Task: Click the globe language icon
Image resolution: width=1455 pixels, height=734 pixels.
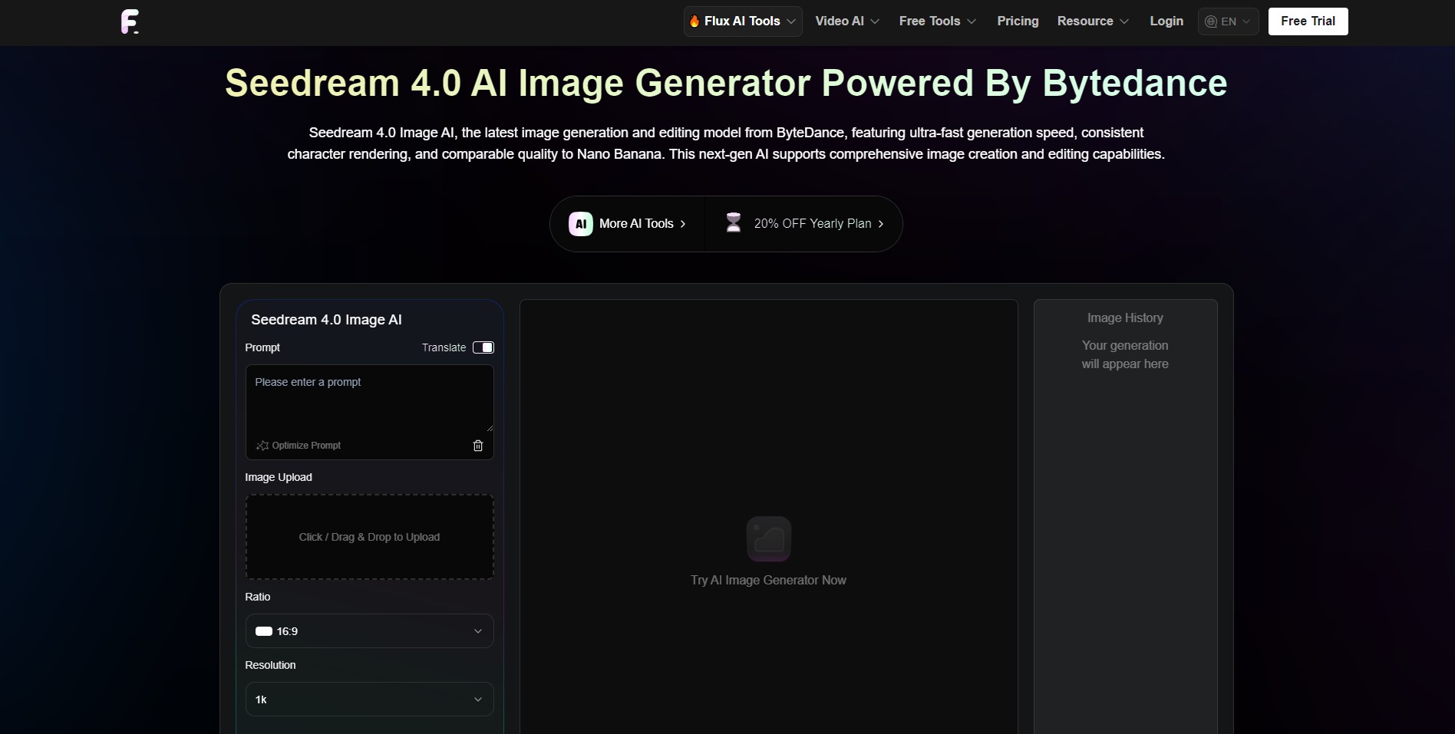Action: click(1211, 21)
